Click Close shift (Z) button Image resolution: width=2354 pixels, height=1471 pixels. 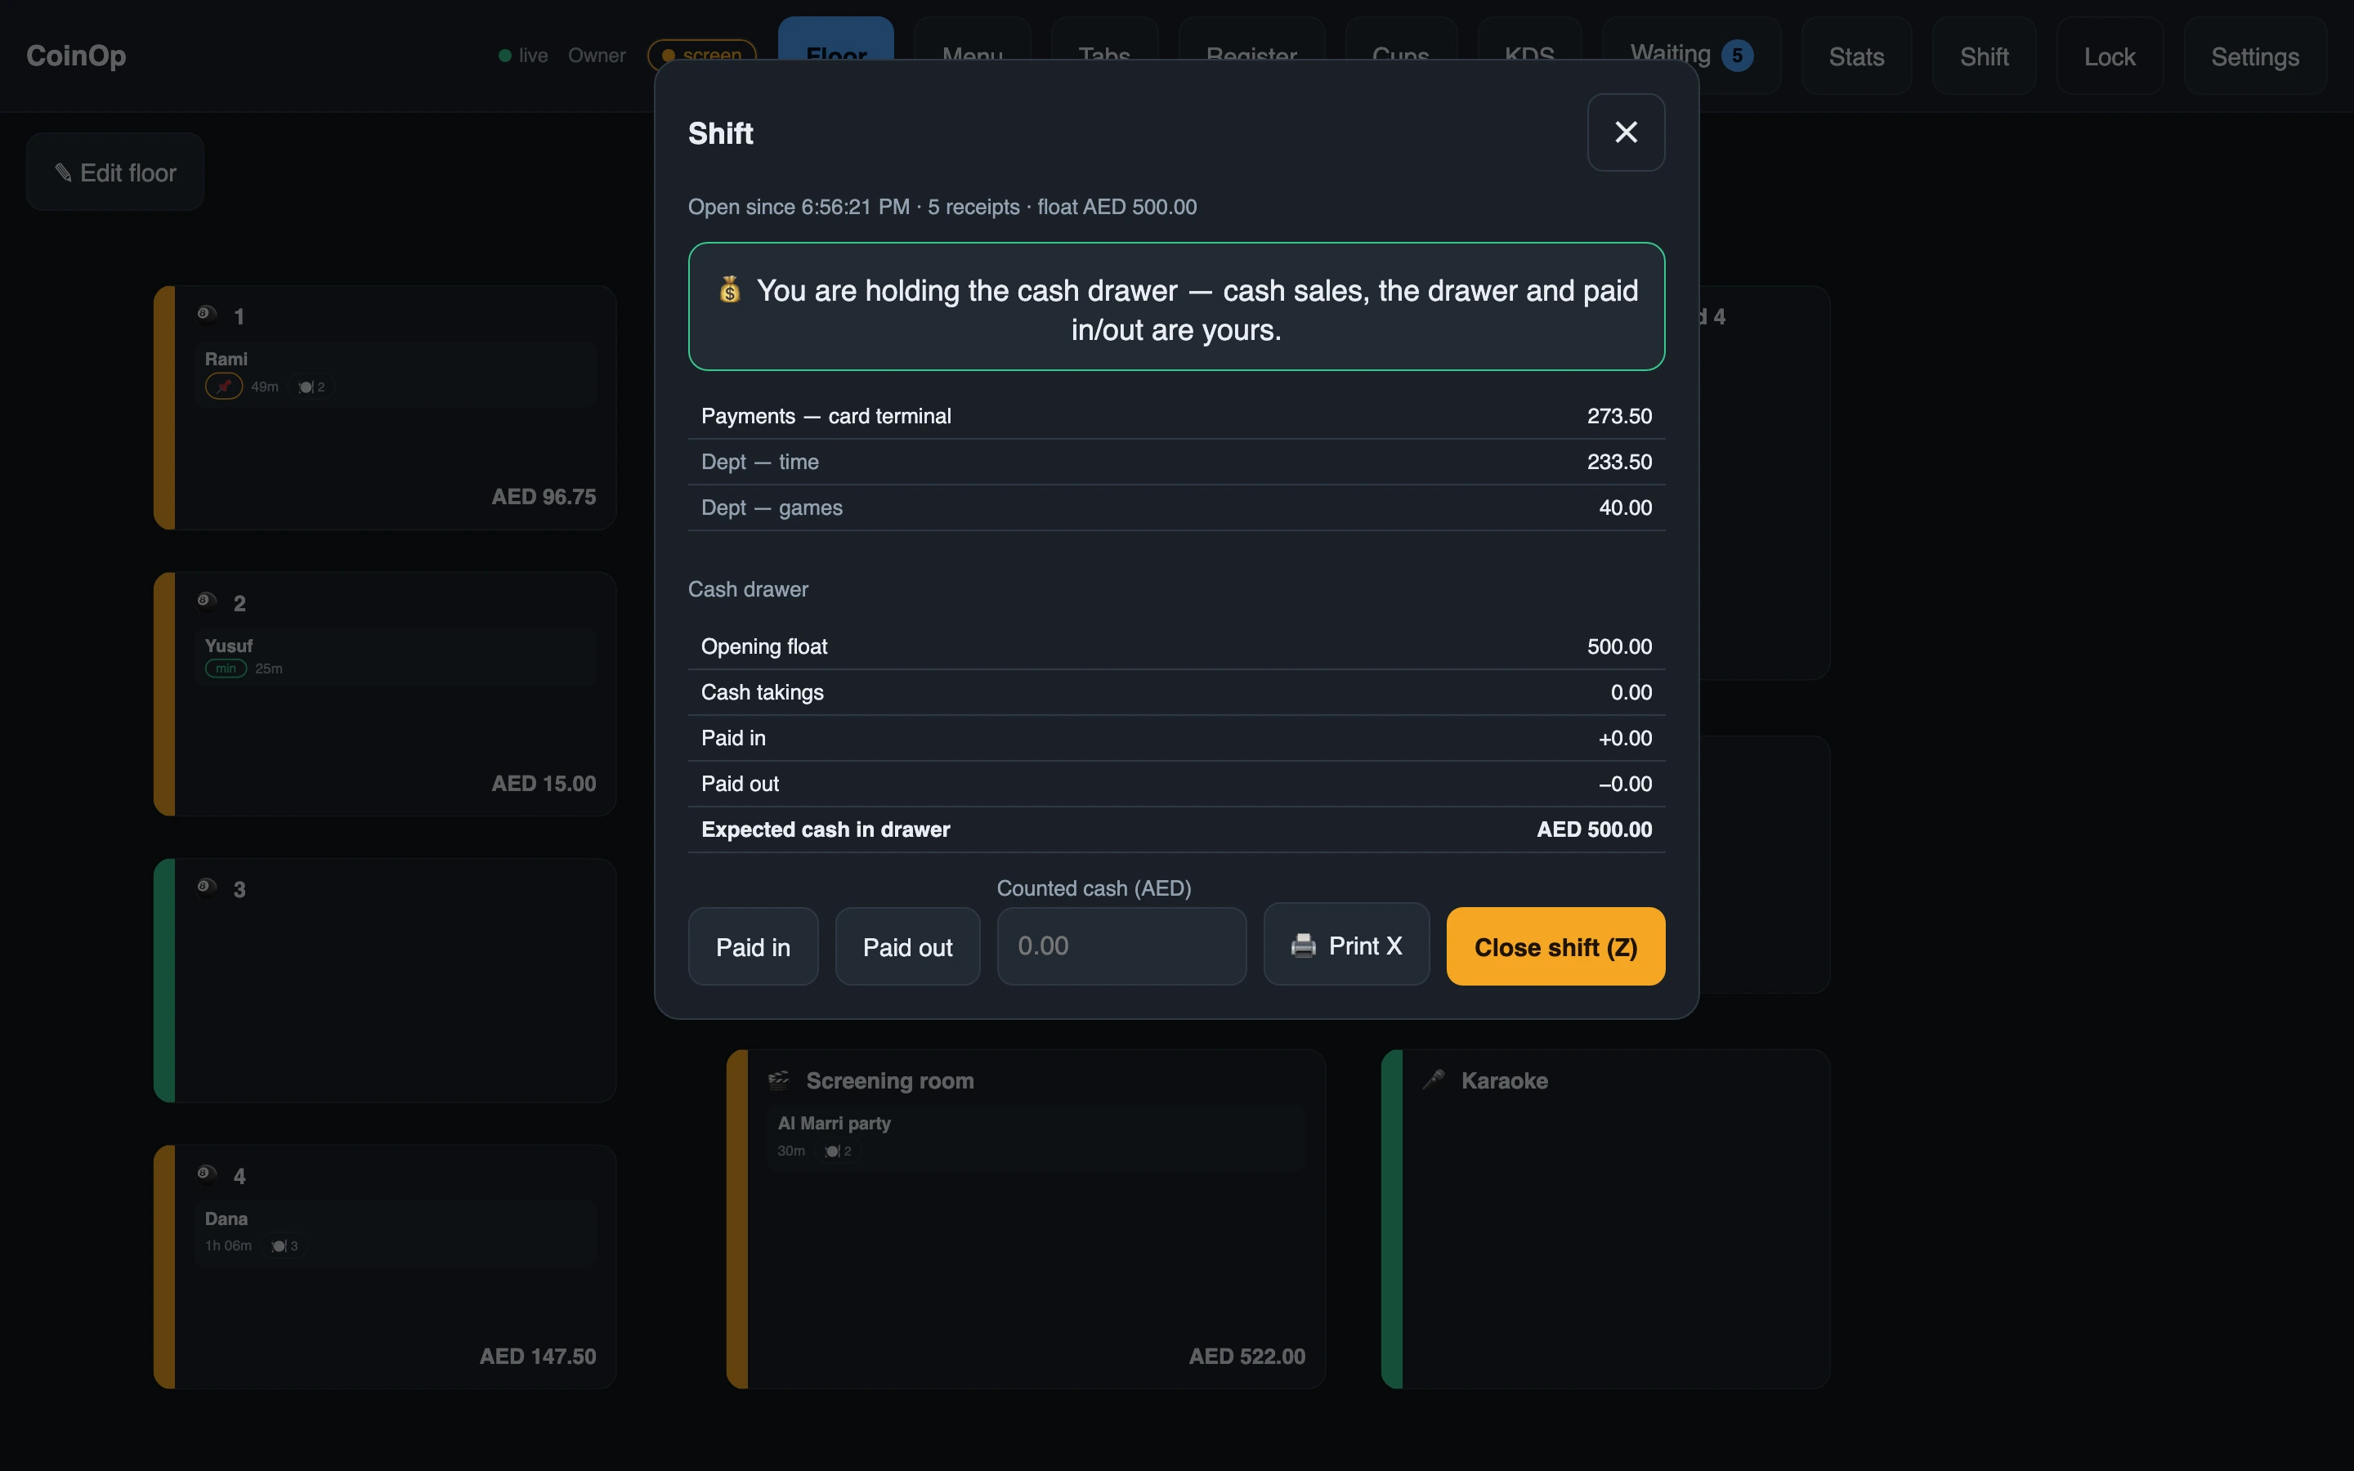pyautogui.click(x=1555, y=946)
